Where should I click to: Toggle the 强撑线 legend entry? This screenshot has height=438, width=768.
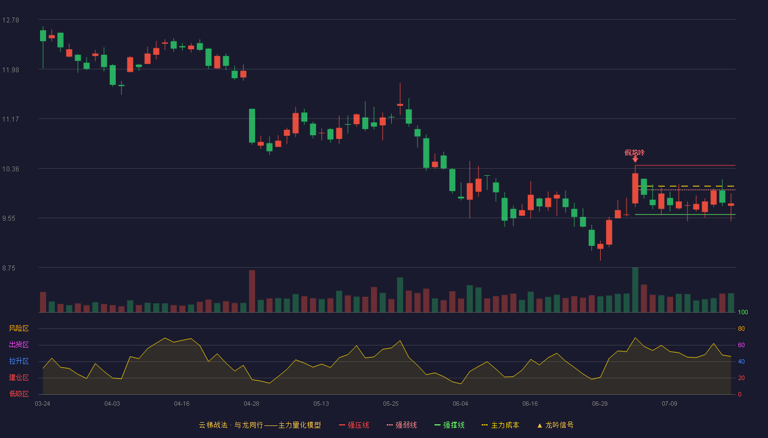[x=449, y=425]
